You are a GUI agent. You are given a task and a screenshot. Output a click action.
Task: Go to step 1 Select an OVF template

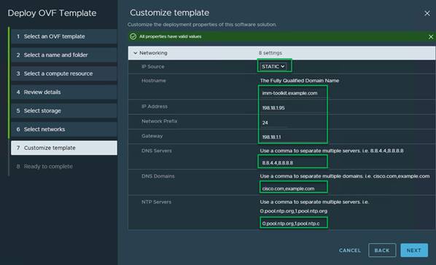(63, 36)
